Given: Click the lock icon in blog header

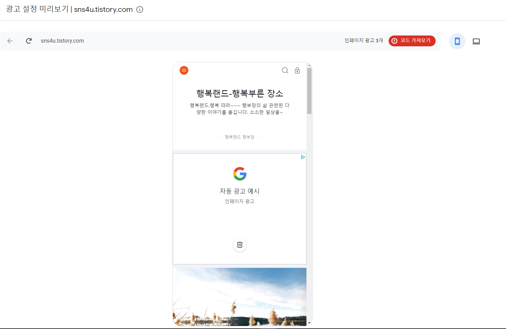Looking at the screenshot, I should click(x=297, y=70).
